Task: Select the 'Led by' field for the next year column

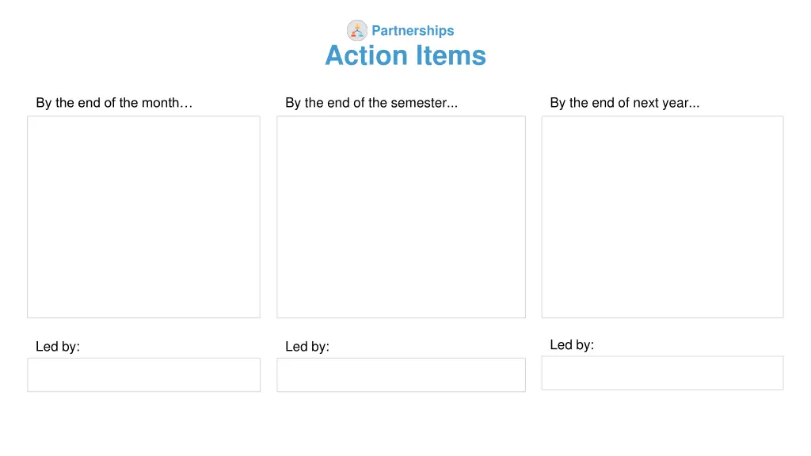Action: click(x=663, y=373)
